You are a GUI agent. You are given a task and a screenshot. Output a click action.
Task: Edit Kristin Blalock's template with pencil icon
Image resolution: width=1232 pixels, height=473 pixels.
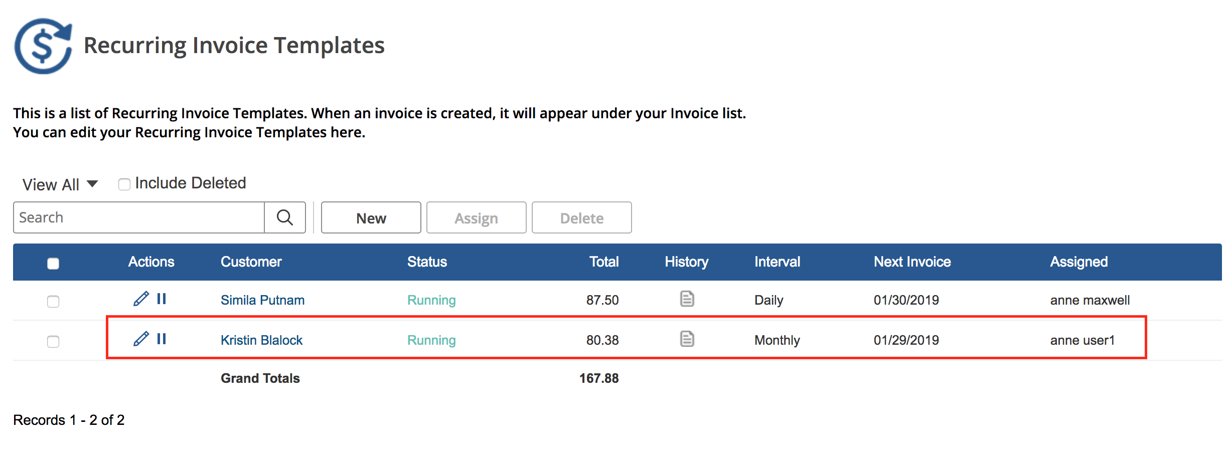pyautogui.click(x=141, y=339)
